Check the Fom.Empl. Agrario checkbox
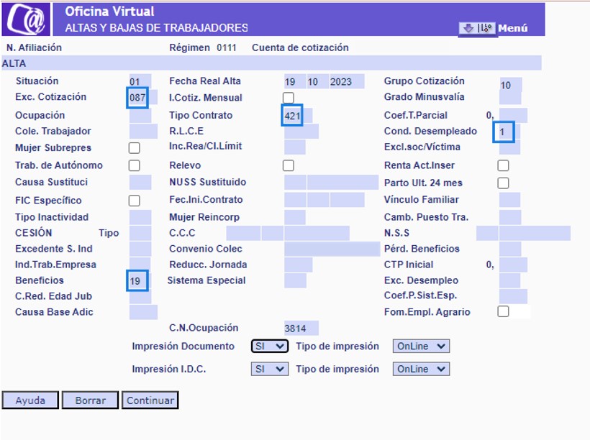This screenshot has width=590, height=440. pyautogui.click(x=503, y=311)
